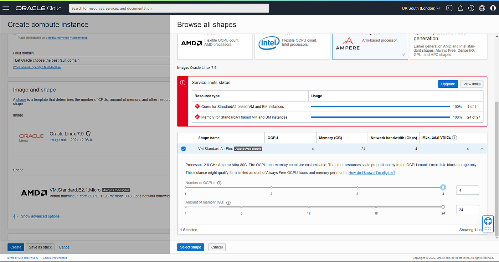Click the Memory (GB) column header
The width and height of the screenshot is (499, 262).
[330, 138]
